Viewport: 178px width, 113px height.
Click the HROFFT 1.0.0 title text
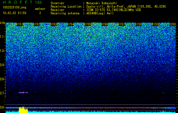[x=22, y=2]
